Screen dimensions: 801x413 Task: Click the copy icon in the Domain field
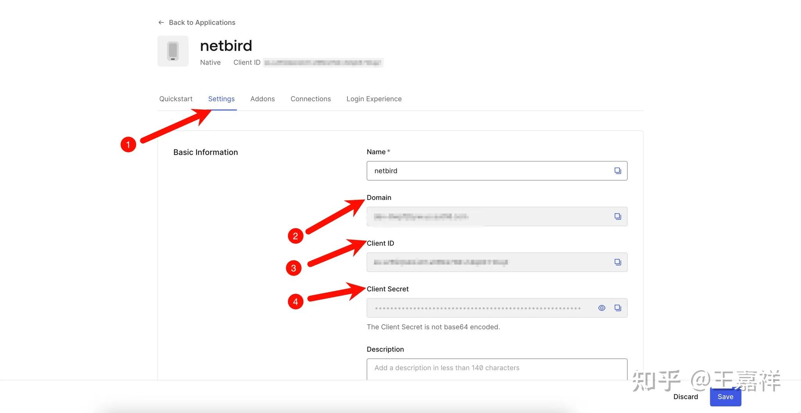coord(618,216)
